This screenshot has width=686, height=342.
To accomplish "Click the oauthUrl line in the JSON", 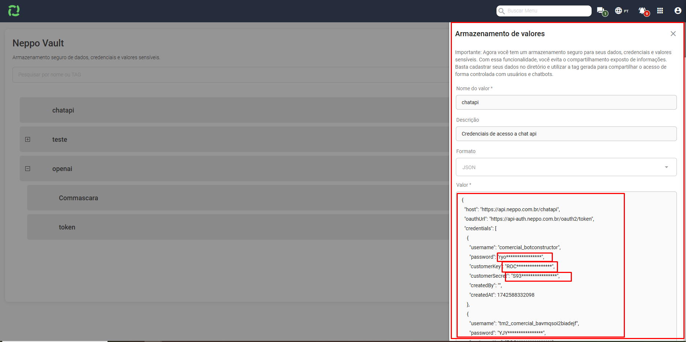I will [529, 219].
